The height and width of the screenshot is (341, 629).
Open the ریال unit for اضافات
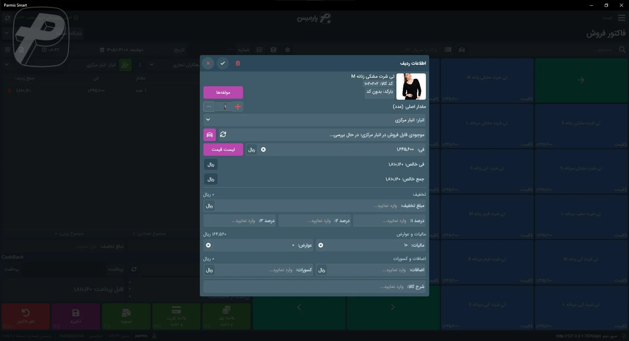click(x=322, y=270)
